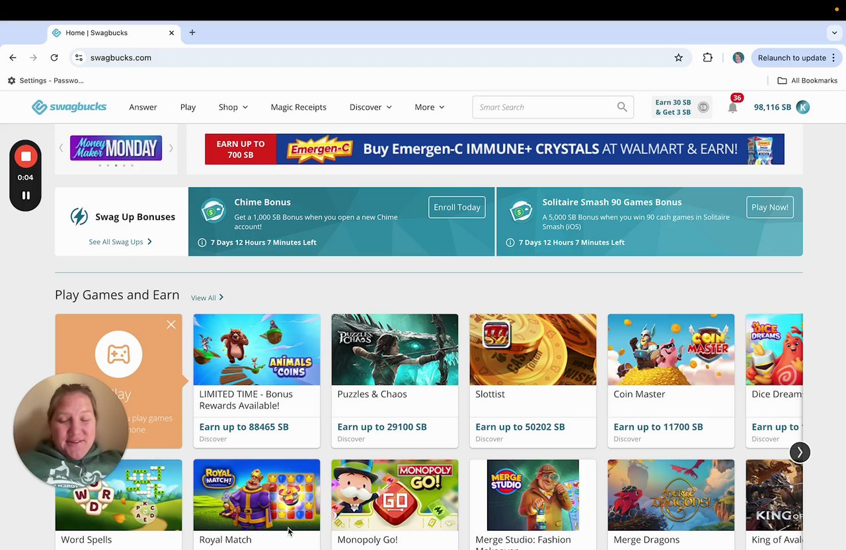Open the Merge Dragons game card

[671, 504]
